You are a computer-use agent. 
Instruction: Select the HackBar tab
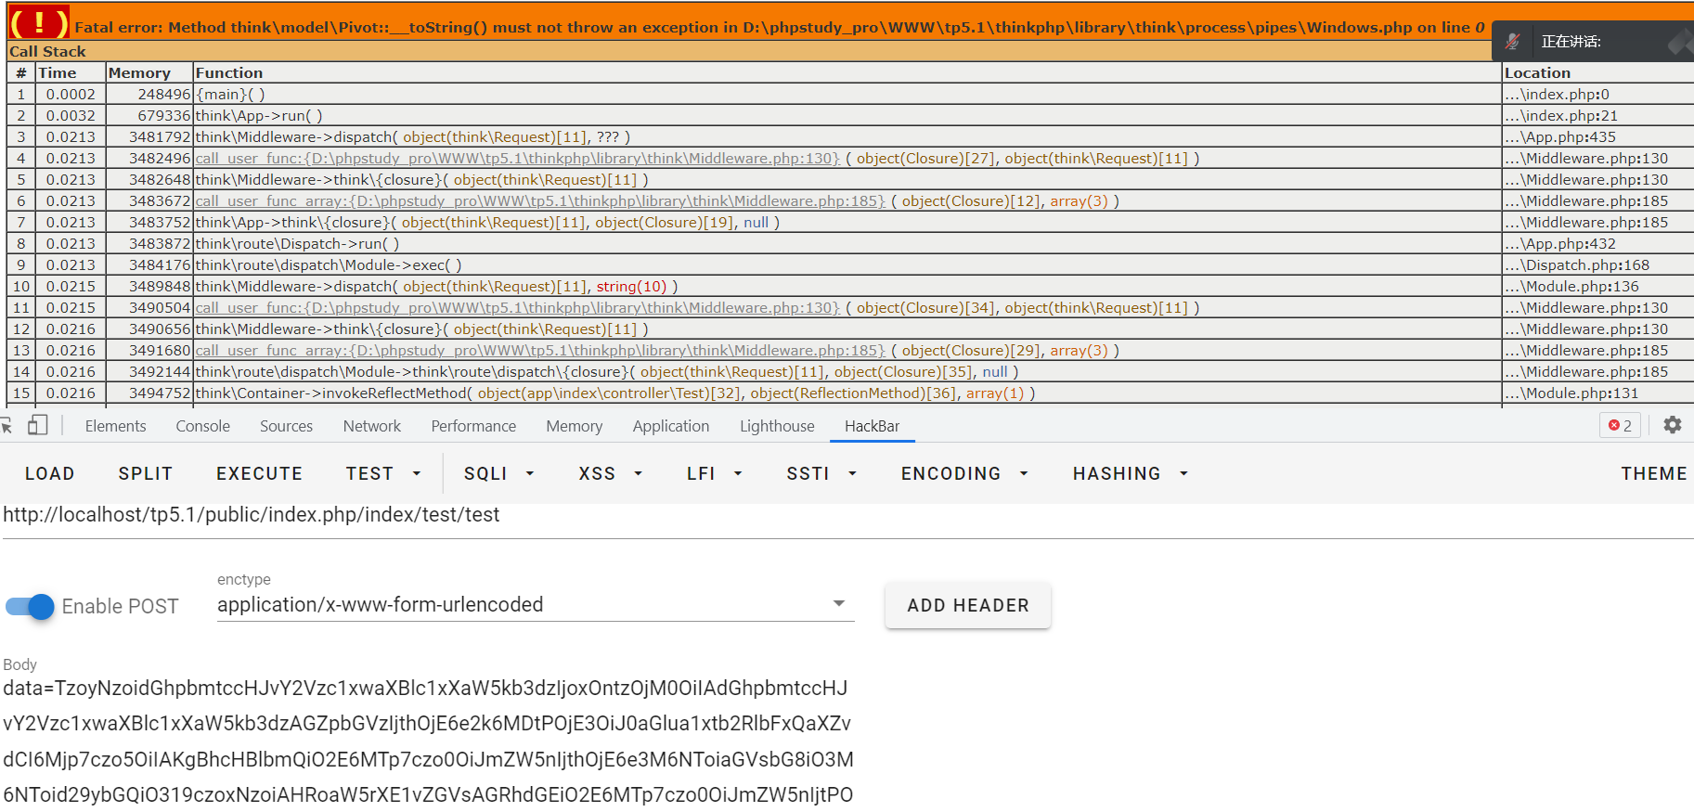click(x=872, y=426)
